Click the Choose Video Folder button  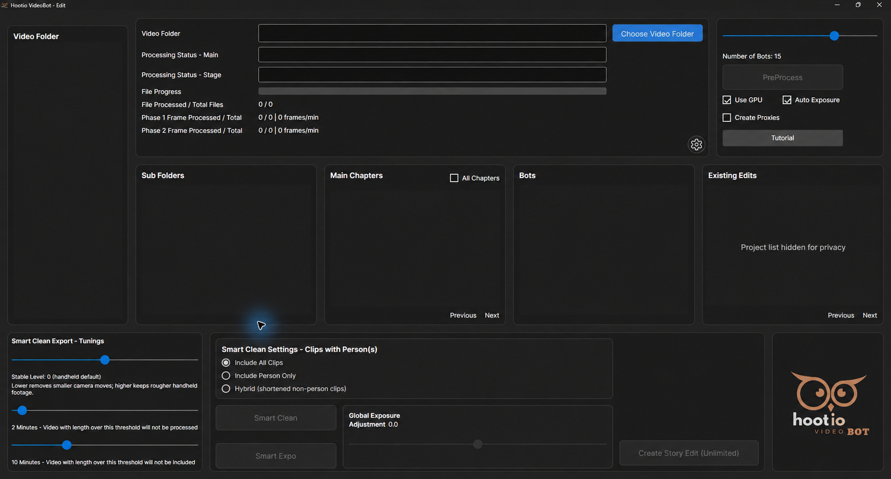point(657,33)
